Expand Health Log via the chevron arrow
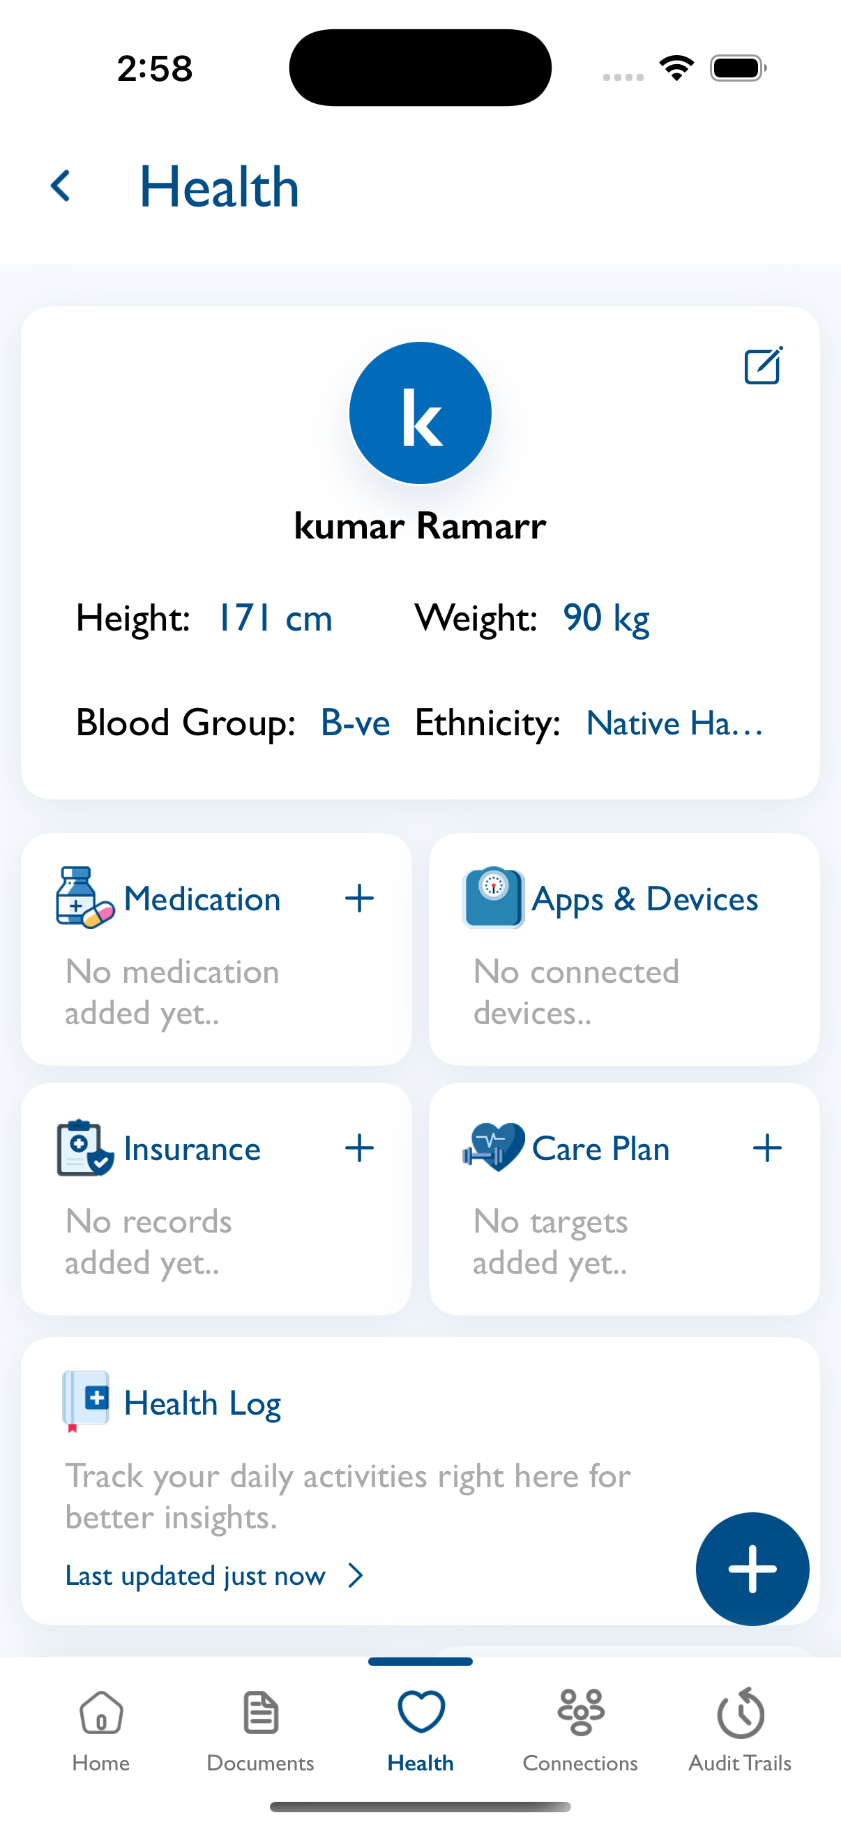Viewport: 841px width, 1829px height. click(x=356, y=1576)
